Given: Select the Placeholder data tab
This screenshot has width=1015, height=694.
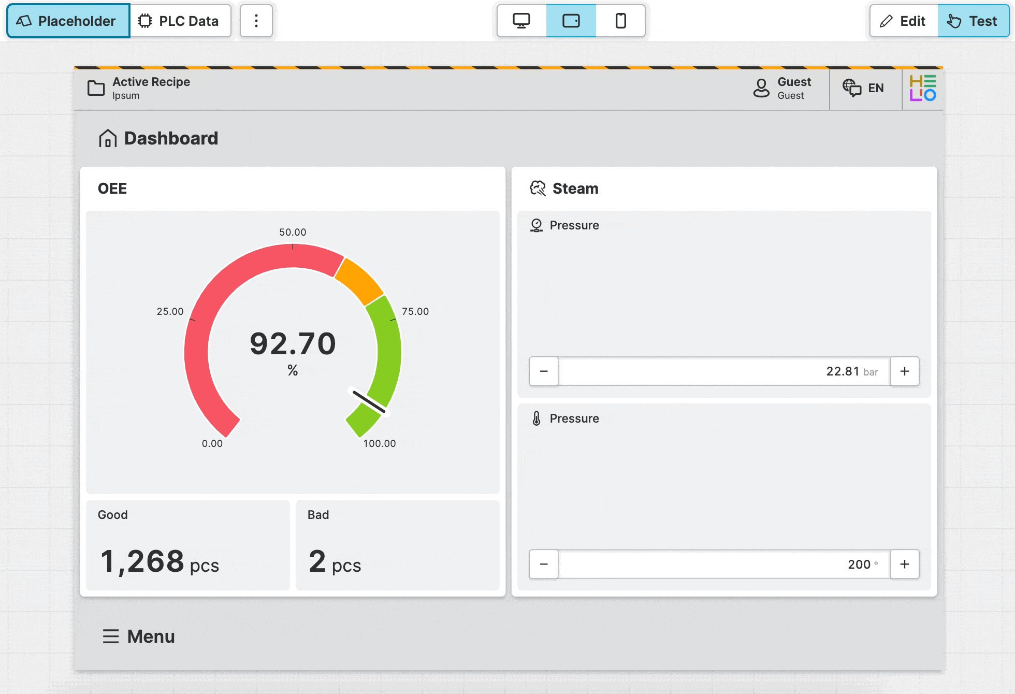Looking at the screenshot, I should (x=68, y=21).
